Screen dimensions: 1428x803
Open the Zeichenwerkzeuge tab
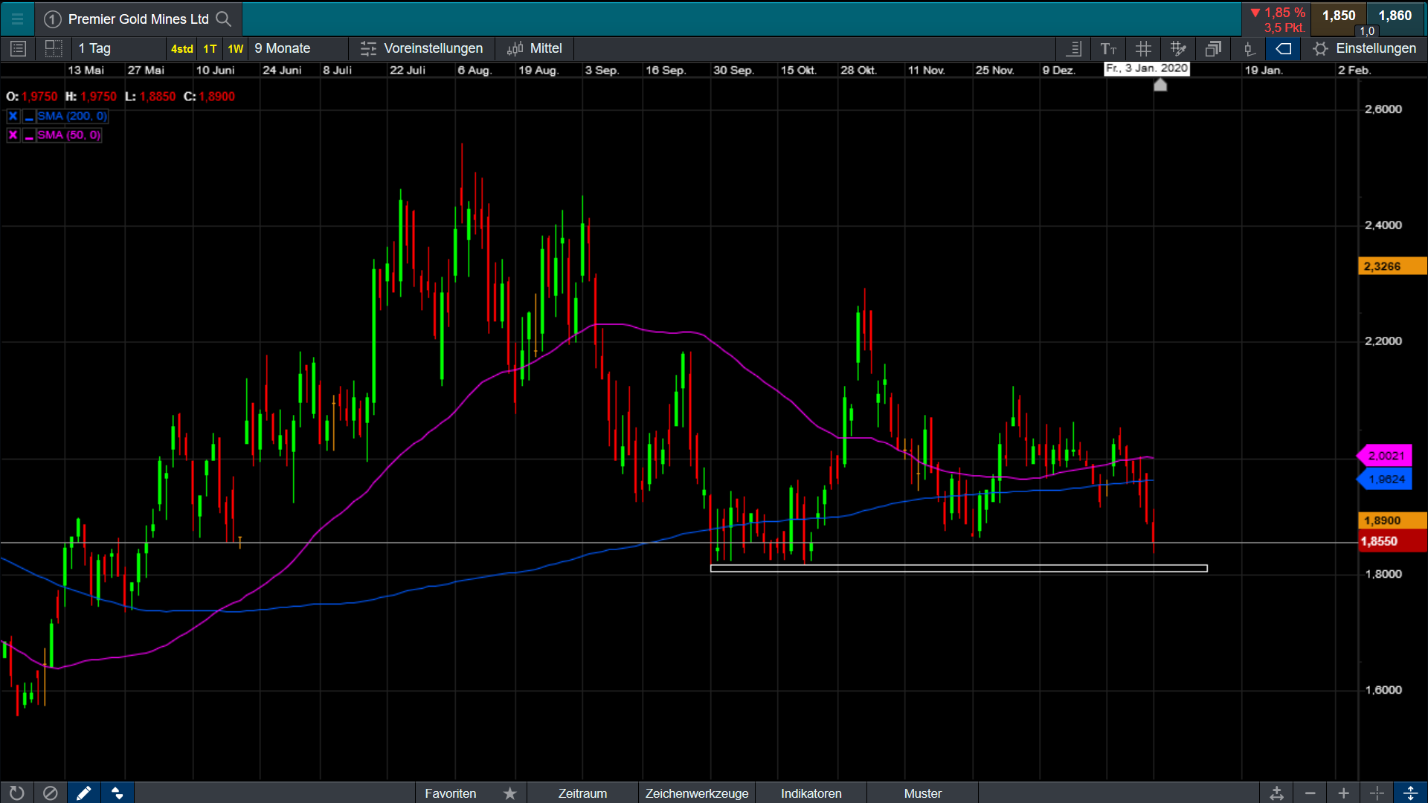[x=696, y=793]
